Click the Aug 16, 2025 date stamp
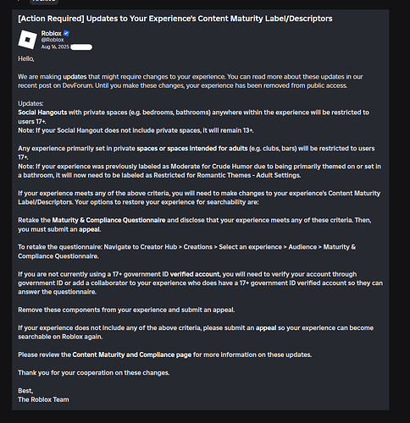The height and width of the screenshot is (423, 410). 55,47
